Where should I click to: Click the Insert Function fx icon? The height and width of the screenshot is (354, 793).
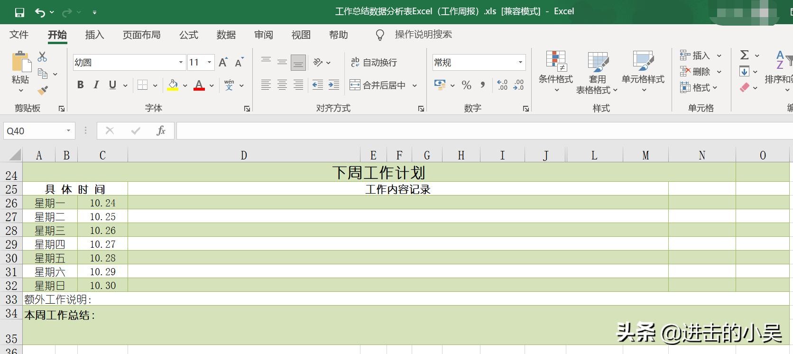(161, 130)
